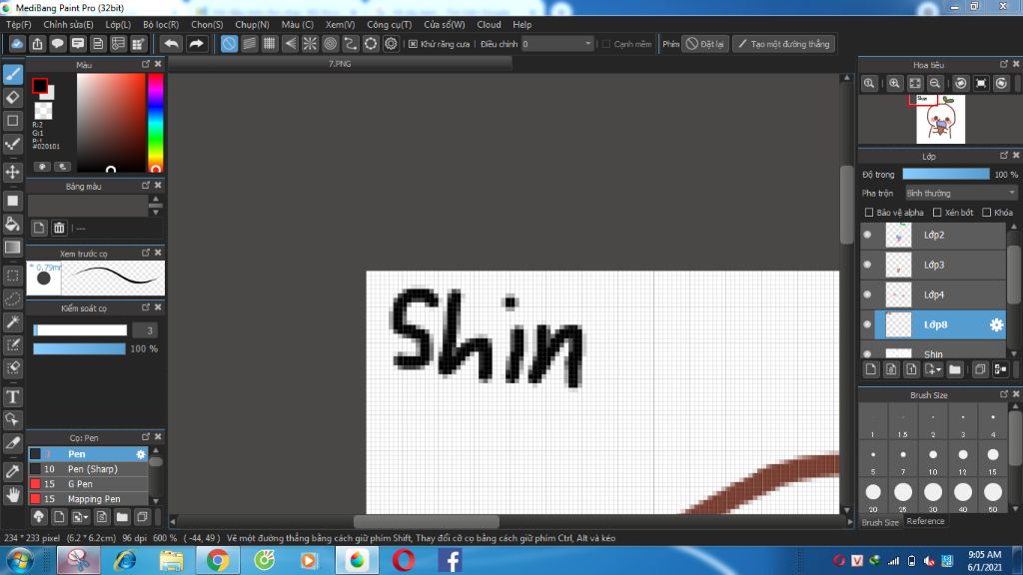1023x575 pixels.
Task: Select the Lasso selection tool
Action: coord(13,299)
